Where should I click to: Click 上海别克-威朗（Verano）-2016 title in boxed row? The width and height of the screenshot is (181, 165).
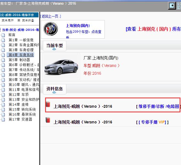coord(83,106)
